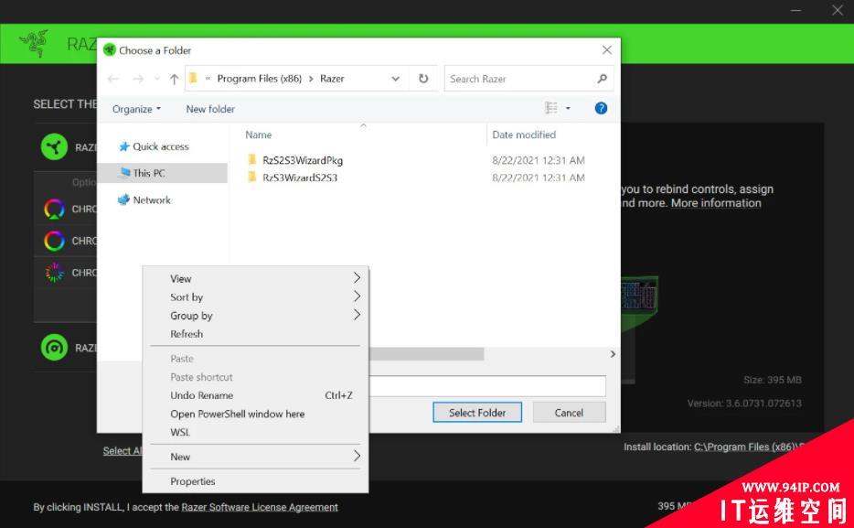Click the install location path link
Viewport: 854px width, 528px height.
(x=749, y=447)
